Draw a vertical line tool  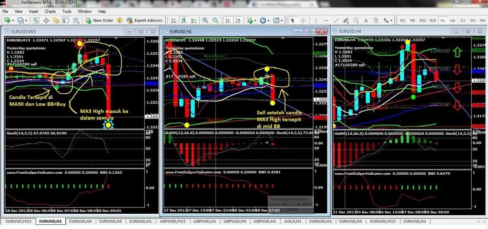coord(315,20)
